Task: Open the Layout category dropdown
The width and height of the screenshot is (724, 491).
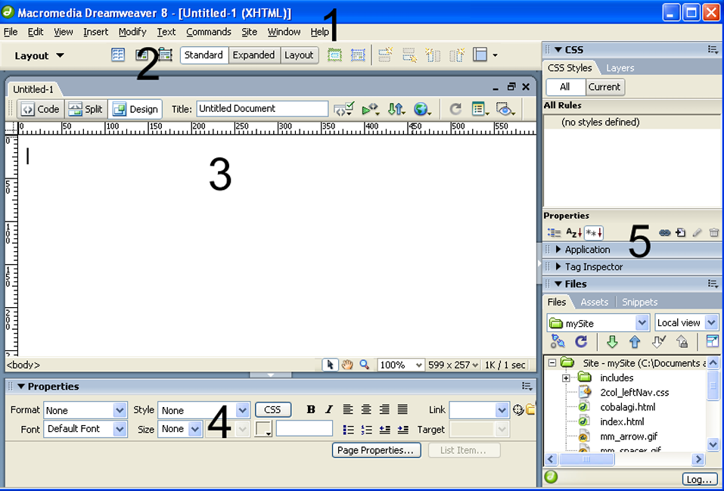Action: 39,56
